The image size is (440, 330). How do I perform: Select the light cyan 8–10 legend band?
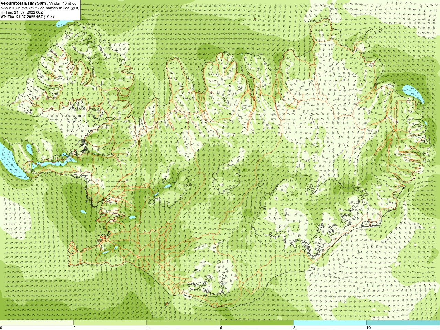click(330, 323)
